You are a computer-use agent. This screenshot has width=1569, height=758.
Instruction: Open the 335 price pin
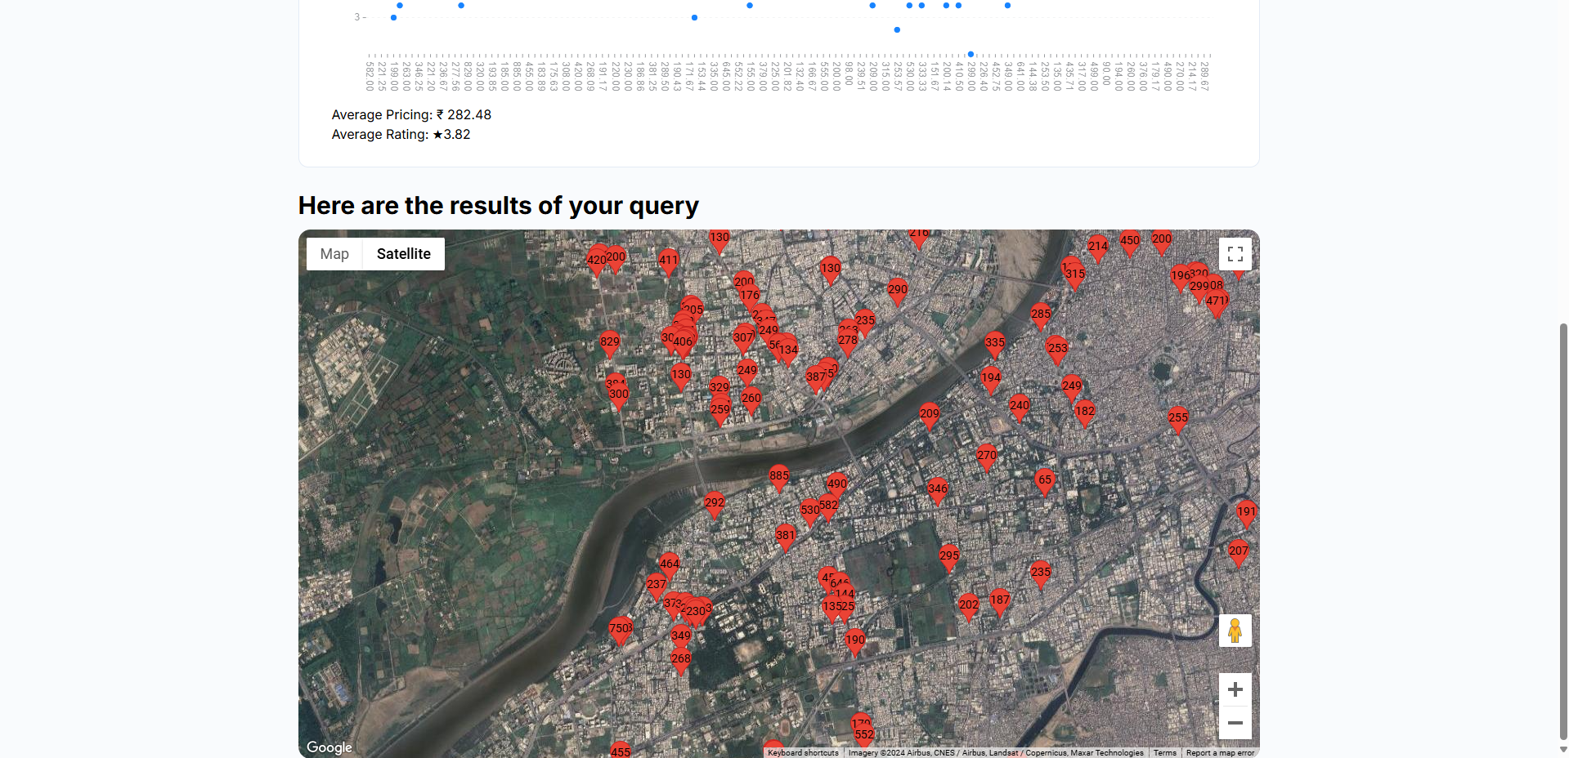tap(995, 347)
